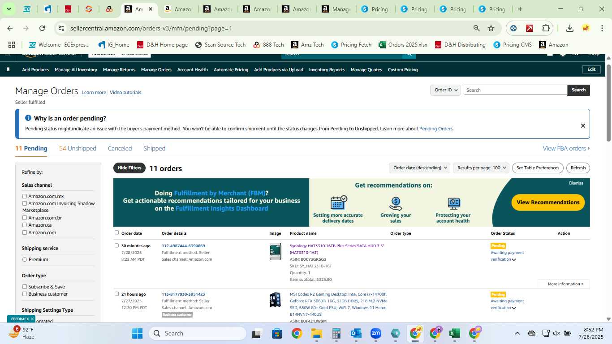Image resolution: width=612 pixels, height=344 pixels.
Task: Close the Feedback tab
Action: [32, 319]
